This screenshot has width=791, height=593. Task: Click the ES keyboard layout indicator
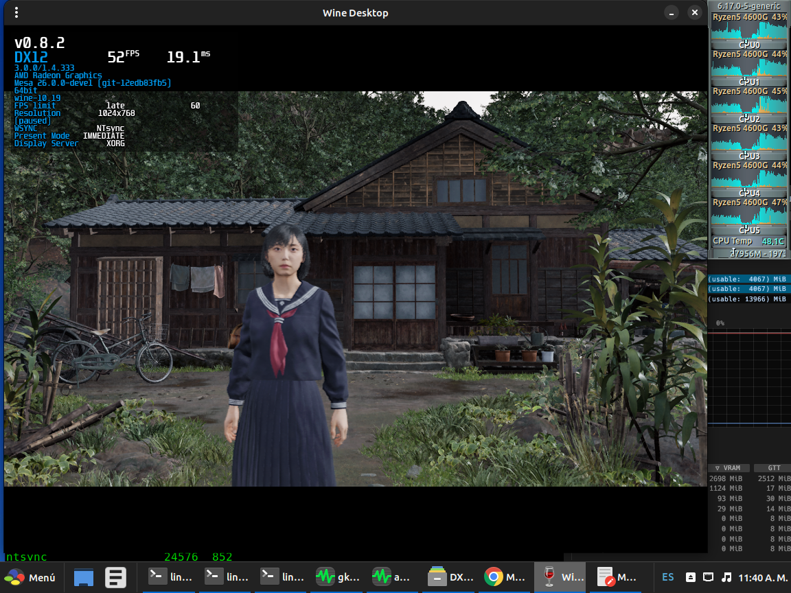[x=668, y=577]
